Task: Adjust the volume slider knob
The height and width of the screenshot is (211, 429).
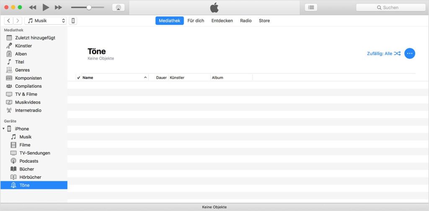Action: (x=89, y=8)
